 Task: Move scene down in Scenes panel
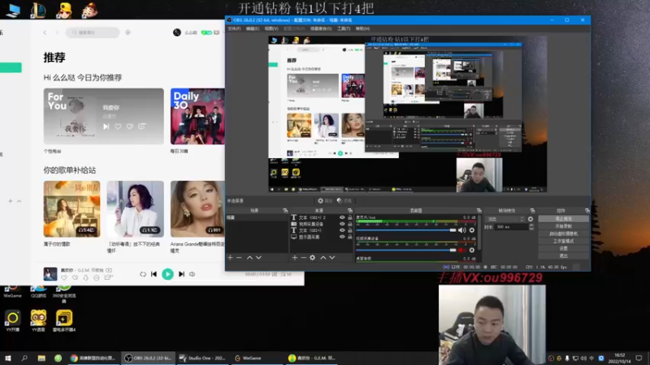pos(258,257)
